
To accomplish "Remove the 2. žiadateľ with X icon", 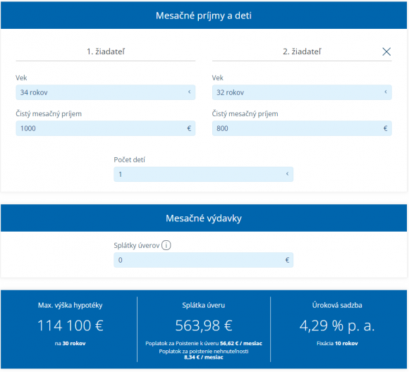I will point(386,51).
